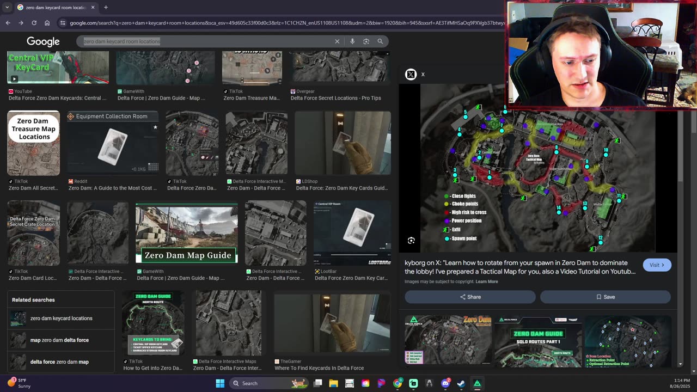Click the browser forward arrow
The width and height of the screenshot is (697, 392).
(x=21, y=23)
